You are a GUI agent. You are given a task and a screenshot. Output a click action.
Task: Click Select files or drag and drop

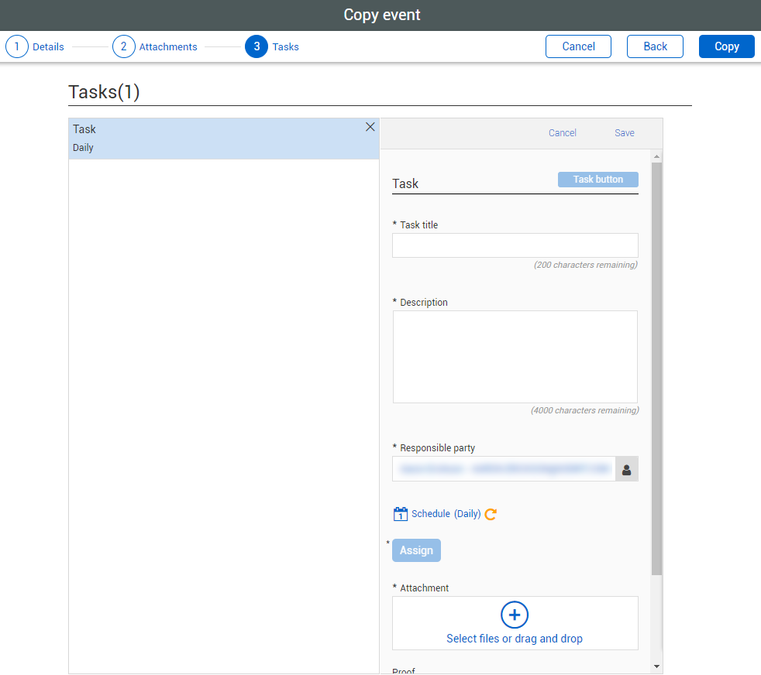click(x=515, y=639)
